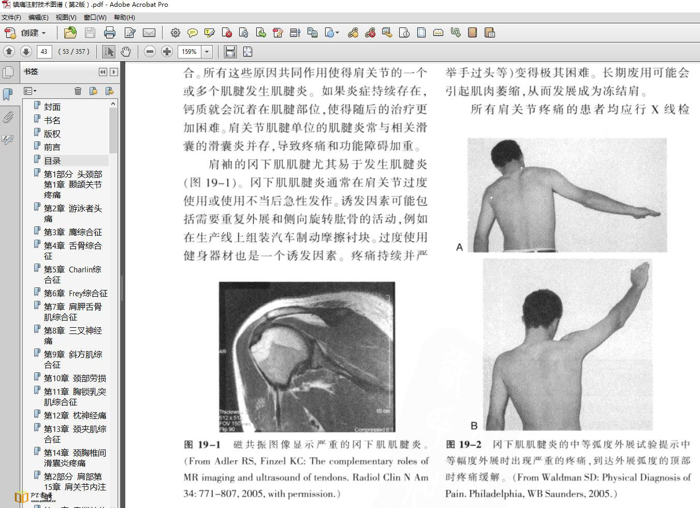Screen dimensions: 700x508
Task: Click the Open file folder icon
Action: (70, 33)
